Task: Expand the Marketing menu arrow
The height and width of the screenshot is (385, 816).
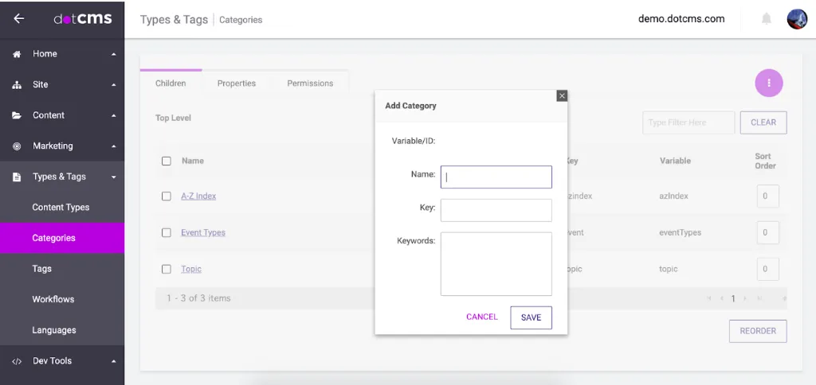Action: coord(114,146)
